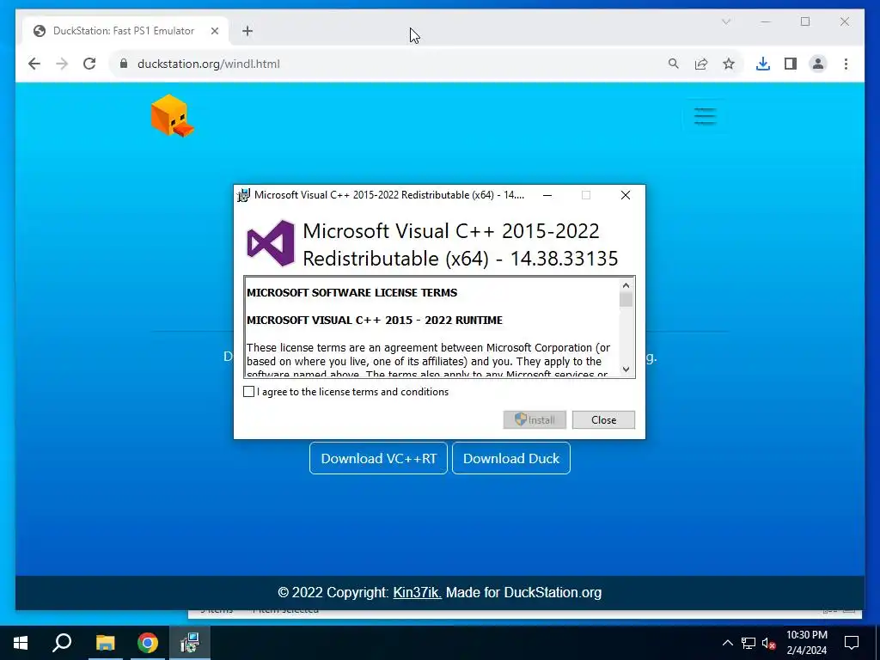Reload the DuckStation page

point(89,64)
